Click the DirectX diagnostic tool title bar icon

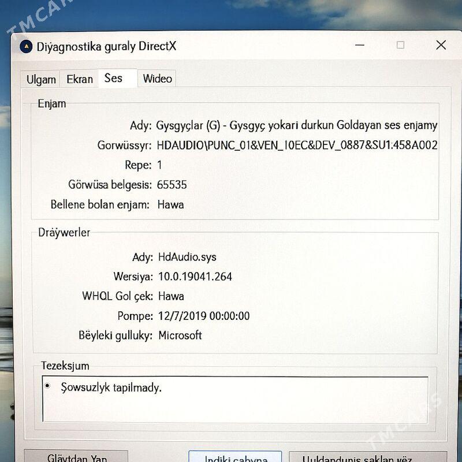click(x=26, y=47)
